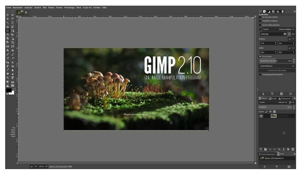Viewport: 298px width, 171px height.
Task: Enable 'Aus der Mitte aufziehen' checkbox
Action: click(260, 25)
